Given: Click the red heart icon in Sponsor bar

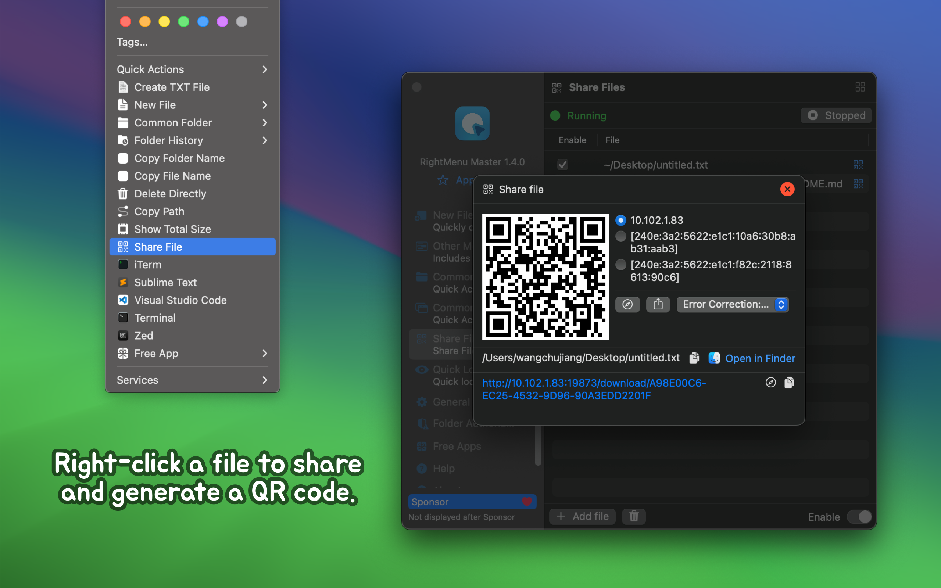Looking at the screenshot, I should (527, 502).
